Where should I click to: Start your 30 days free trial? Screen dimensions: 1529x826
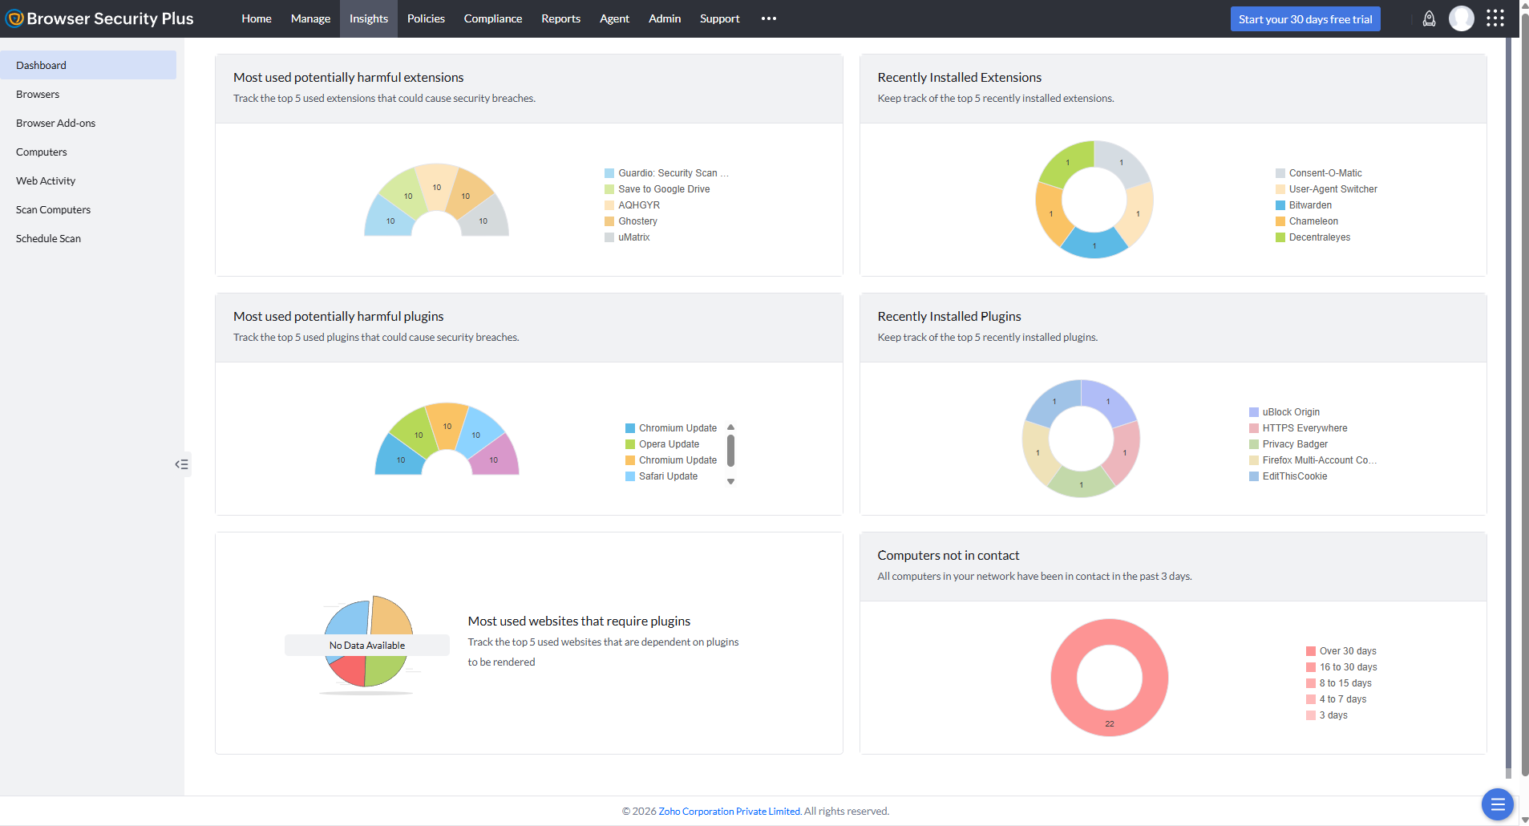pyautogui.click(x=1305, y=19)
